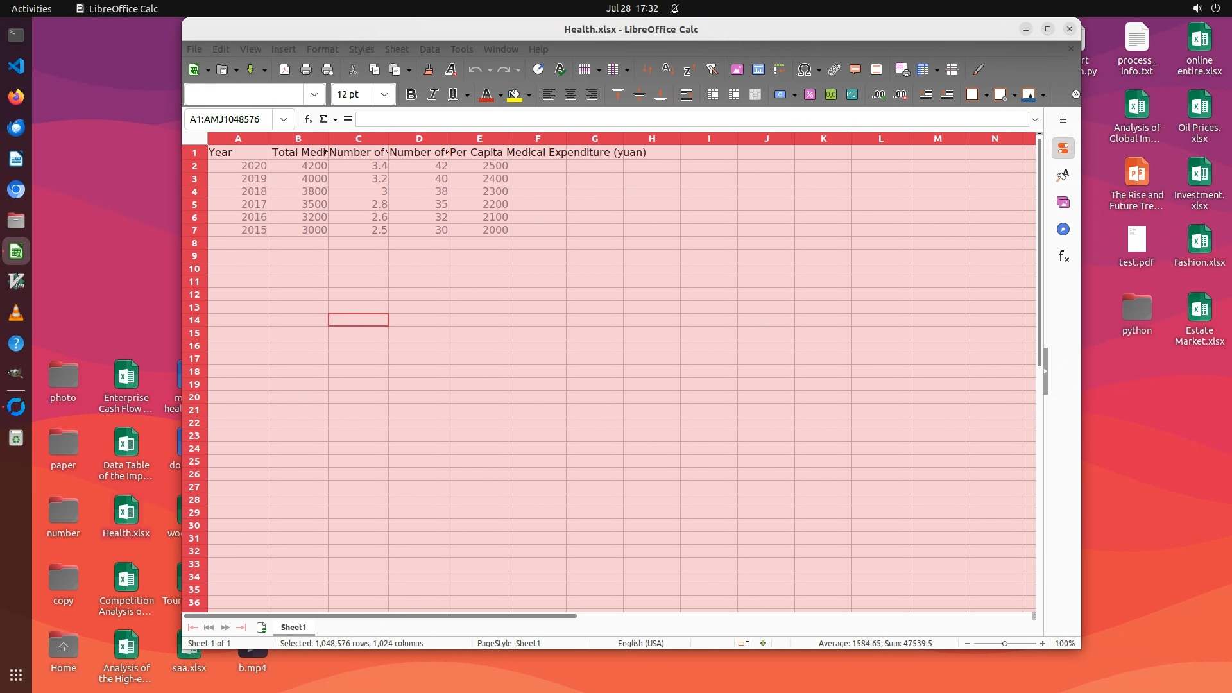Format cells as percent
Viewport: 1232px width, 693px height.
(810, 95)
